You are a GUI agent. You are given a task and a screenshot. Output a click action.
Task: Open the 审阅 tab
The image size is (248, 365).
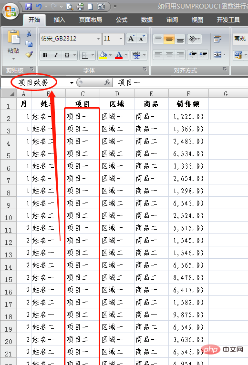tap(172, 20)
